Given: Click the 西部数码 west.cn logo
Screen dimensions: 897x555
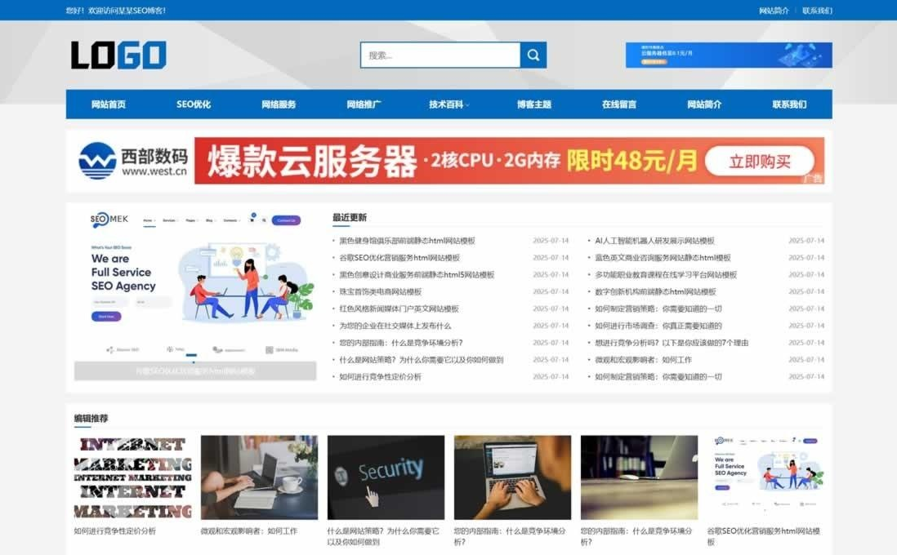Looking at the screenshot, I should click(133, 161).
